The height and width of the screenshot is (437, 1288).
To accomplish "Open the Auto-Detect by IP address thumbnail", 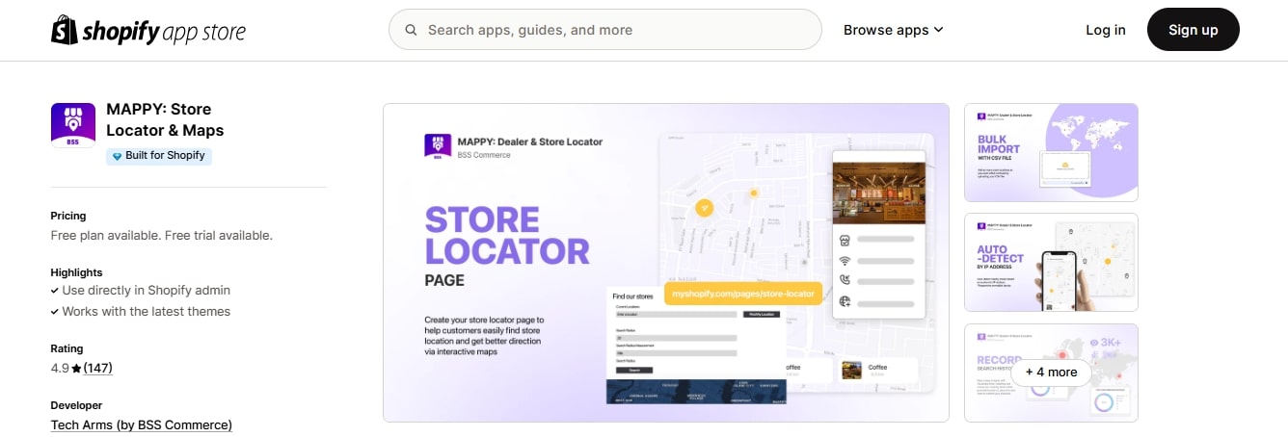I will pos(1051,263).
